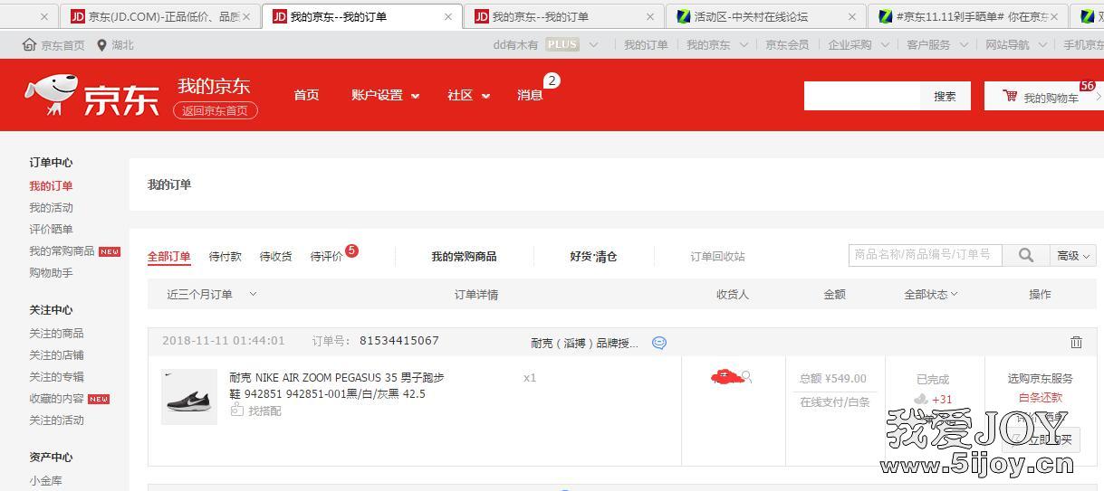Click the 找搭配 icon under product

236,411
